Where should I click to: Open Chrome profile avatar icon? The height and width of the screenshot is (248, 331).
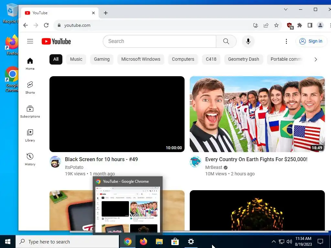320,25
